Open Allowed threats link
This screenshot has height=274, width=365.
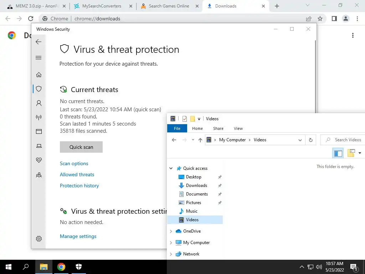coord(77,174)
